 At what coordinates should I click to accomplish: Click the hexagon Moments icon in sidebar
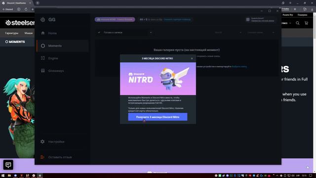pos(43,46)
